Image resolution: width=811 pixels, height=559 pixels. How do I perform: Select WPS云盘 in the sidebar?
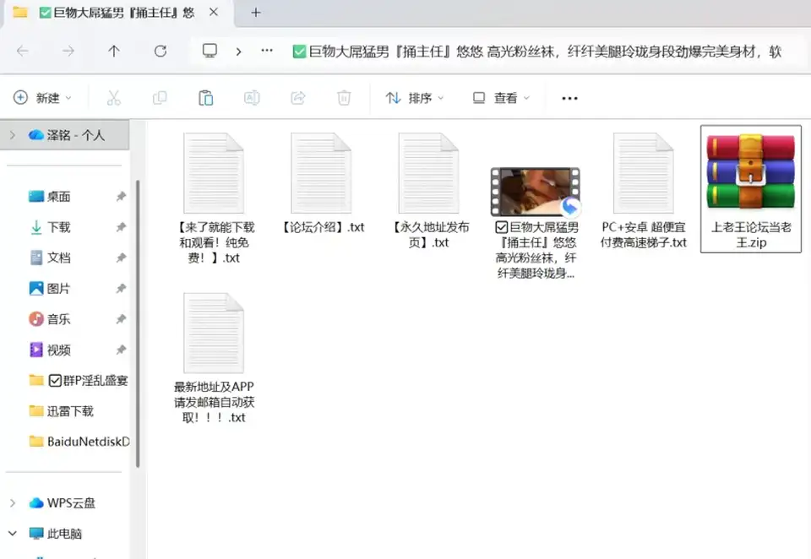coord(62,503)
